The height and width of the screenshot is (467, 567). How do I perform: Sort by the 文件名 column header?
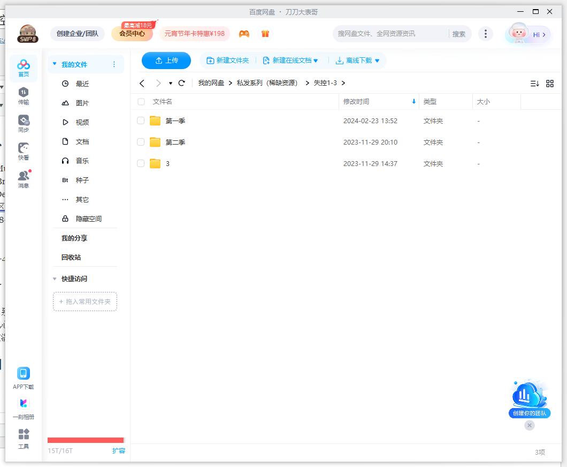coord(163,102)
